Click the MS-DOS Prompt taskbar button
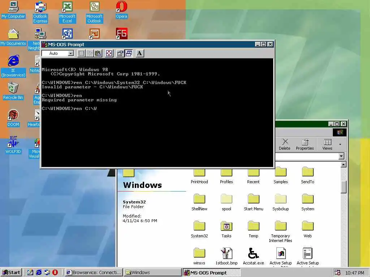Viewport: 370px width, 277px height. (x=211, y=273)
